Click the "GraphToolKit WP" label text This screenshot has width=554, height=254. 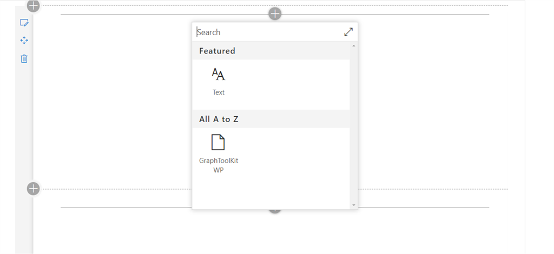pyautogui.click(x=219, y=165)
